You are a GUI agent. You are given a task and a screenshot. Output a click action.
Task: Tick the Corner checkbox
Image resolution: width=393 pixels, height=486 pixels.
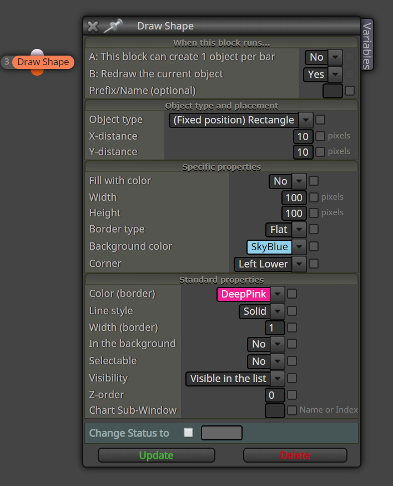(x=314, y=264)
